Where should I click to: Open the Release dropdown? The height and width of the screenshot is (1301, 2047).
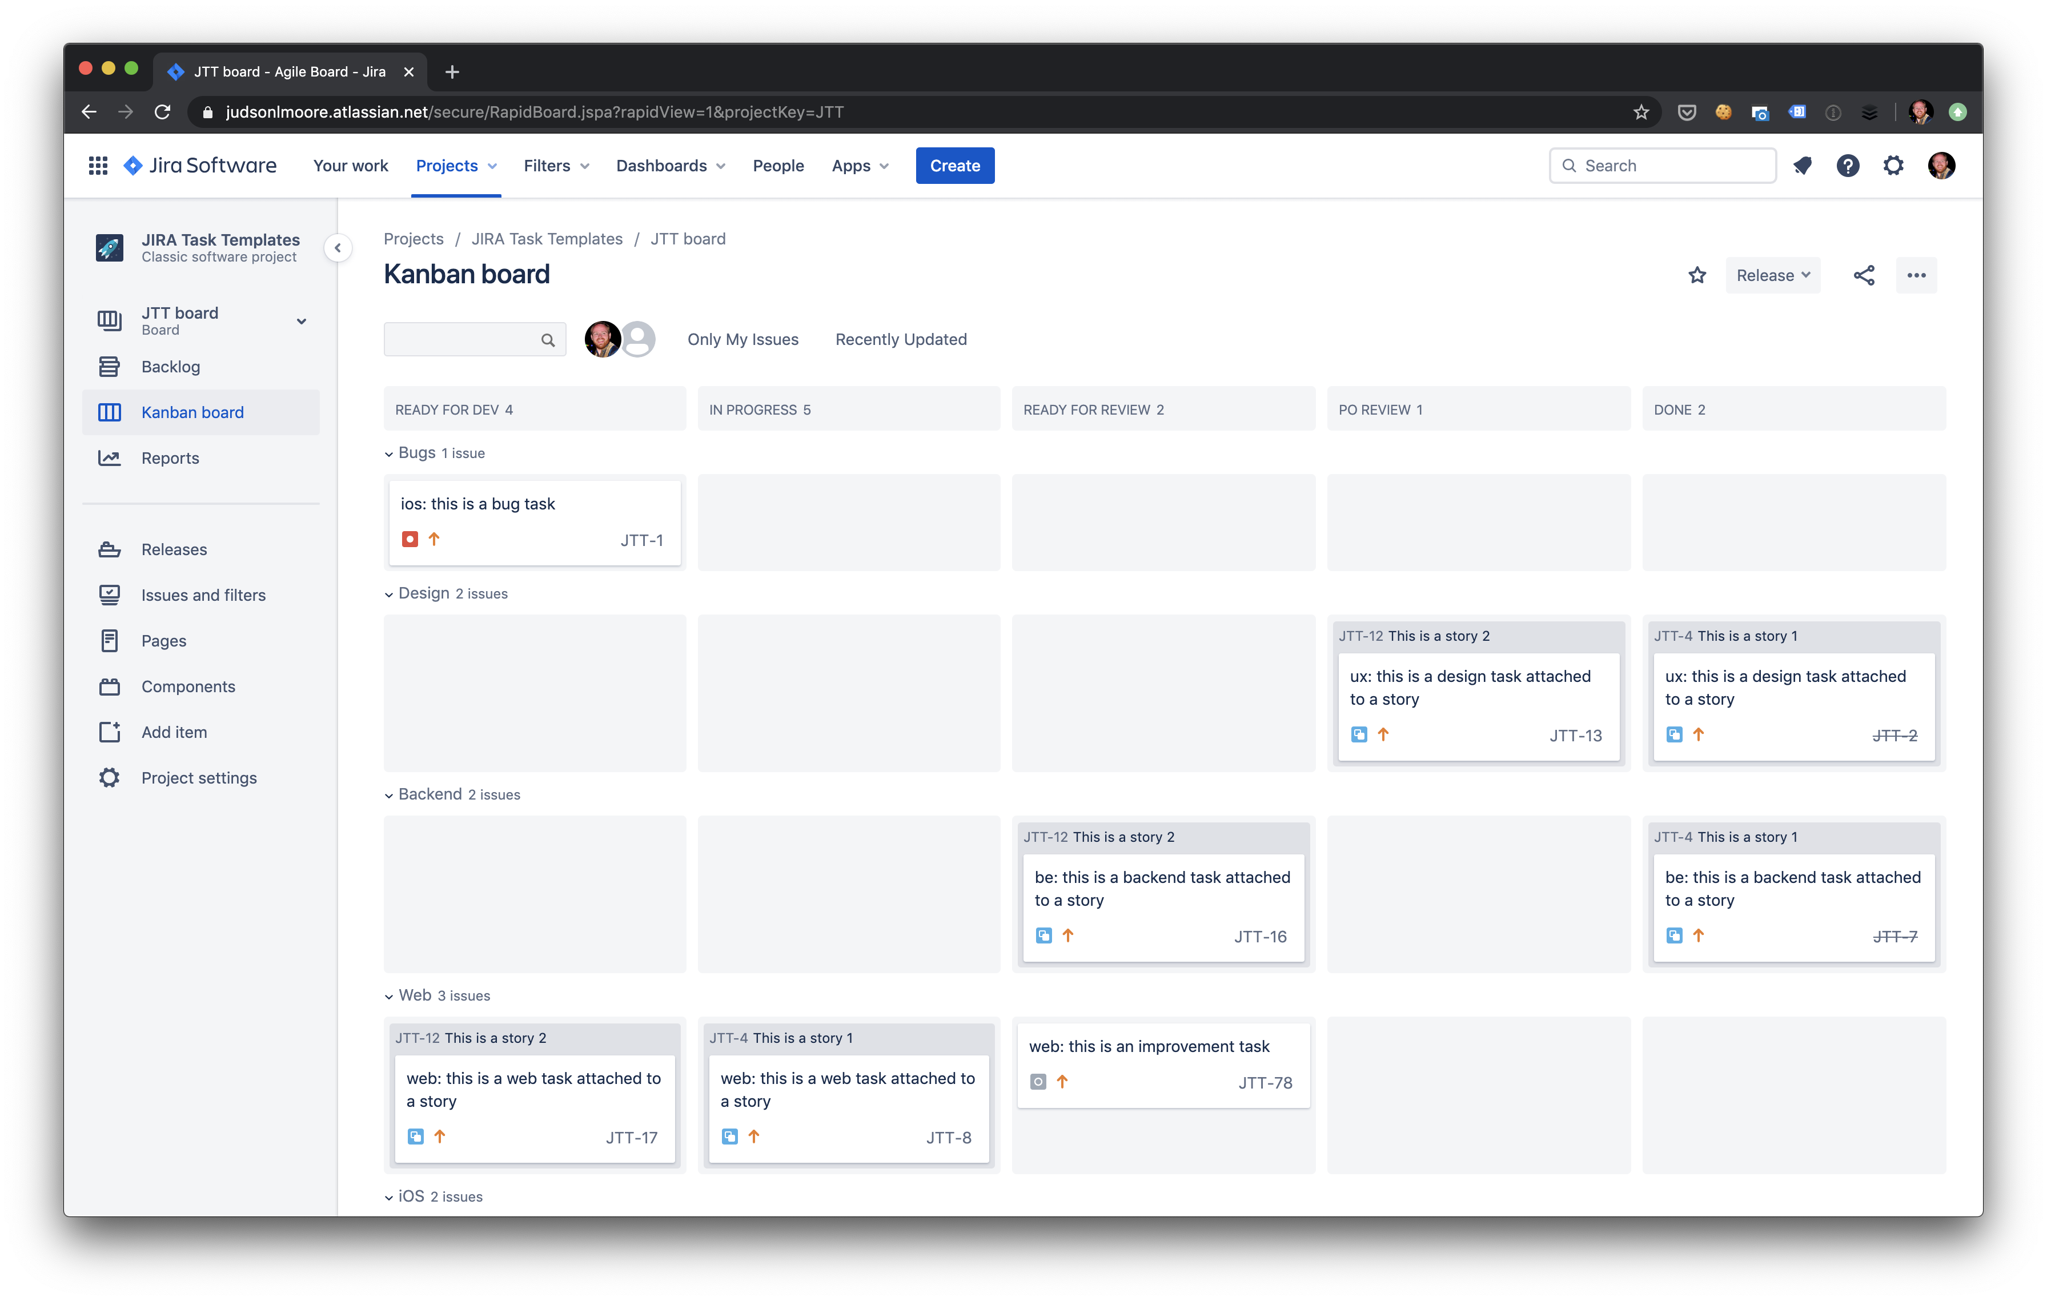pyautogui.click(x=1772, y=275)
